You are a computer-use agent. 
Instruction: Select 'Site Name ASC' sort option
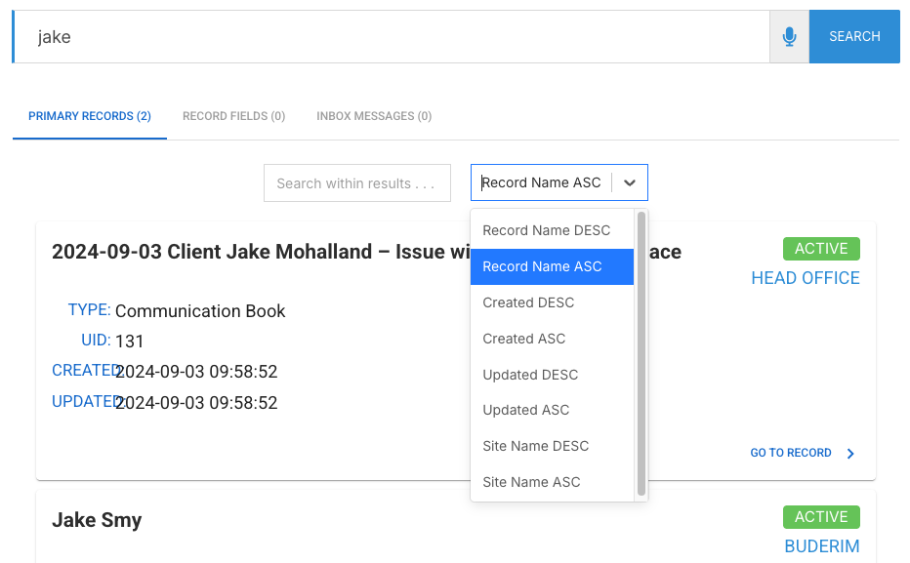pos(552,482)
